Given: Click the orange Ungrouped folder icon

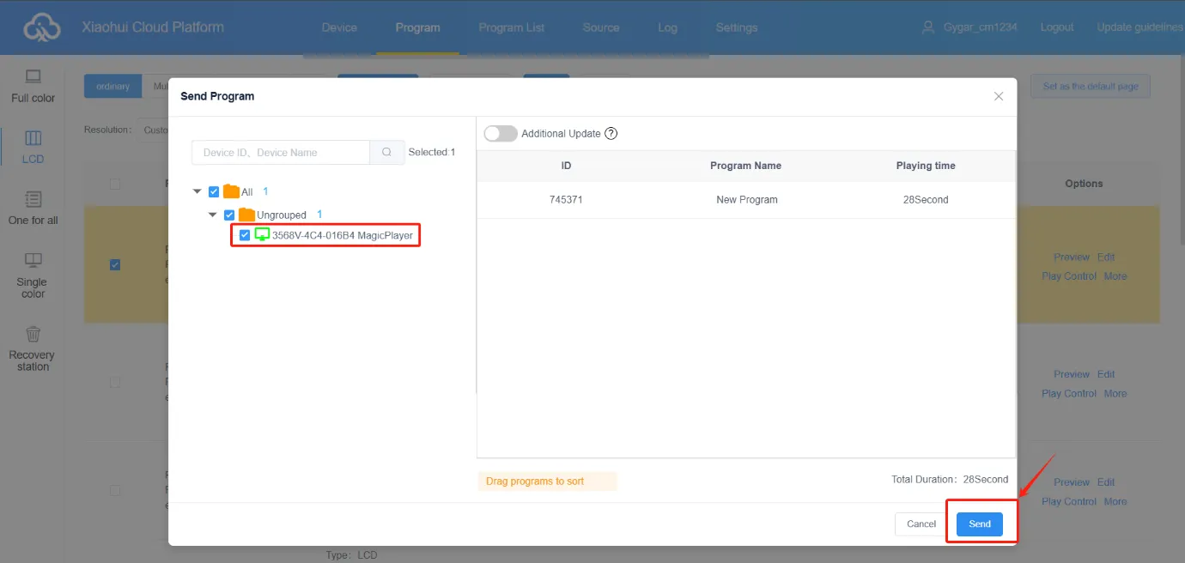Looking at the screenshot, I should click(x=246, y=214).
